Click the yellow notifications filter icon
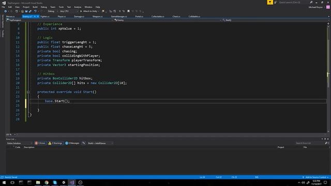This screenshot has height=186, width=331. click(x=270, y=2)
